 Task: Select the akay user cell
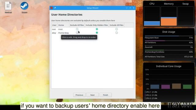[54, 33]
